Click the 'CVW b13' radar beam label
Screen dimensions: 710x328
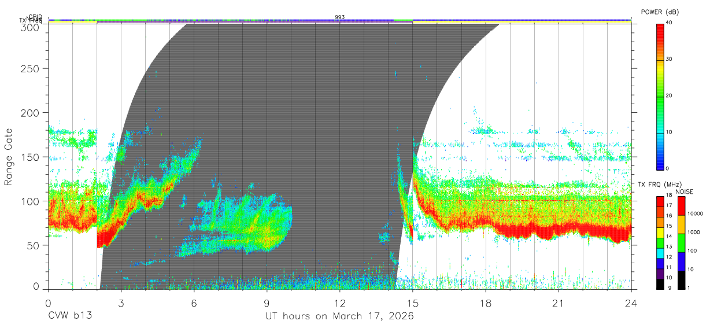click(x=69, y=316)
